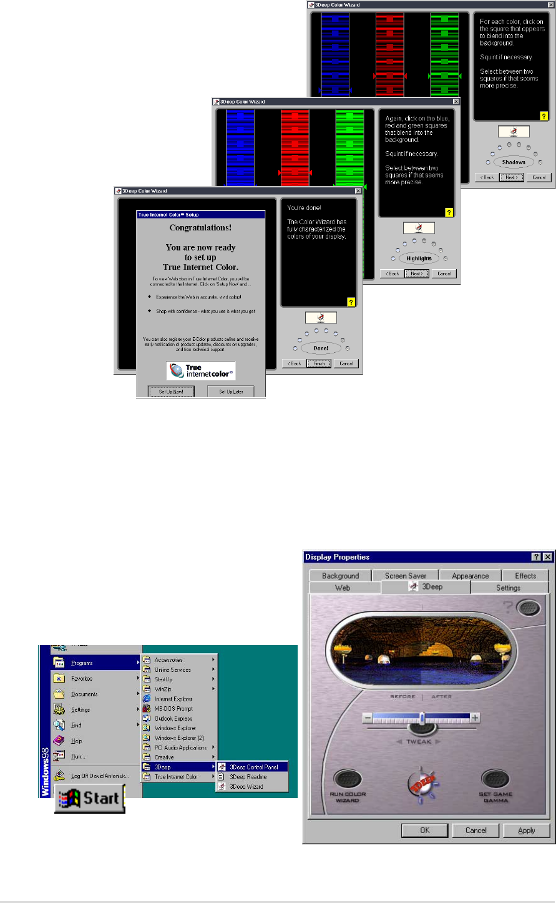Switch to the Background tab
Viewport: 556px width, 903px height.
pyautogui.click(x=341, y=576)
